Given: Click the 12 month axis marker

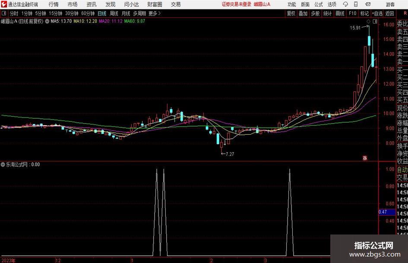Looking at the screenshot, I should tap(58, 260).
